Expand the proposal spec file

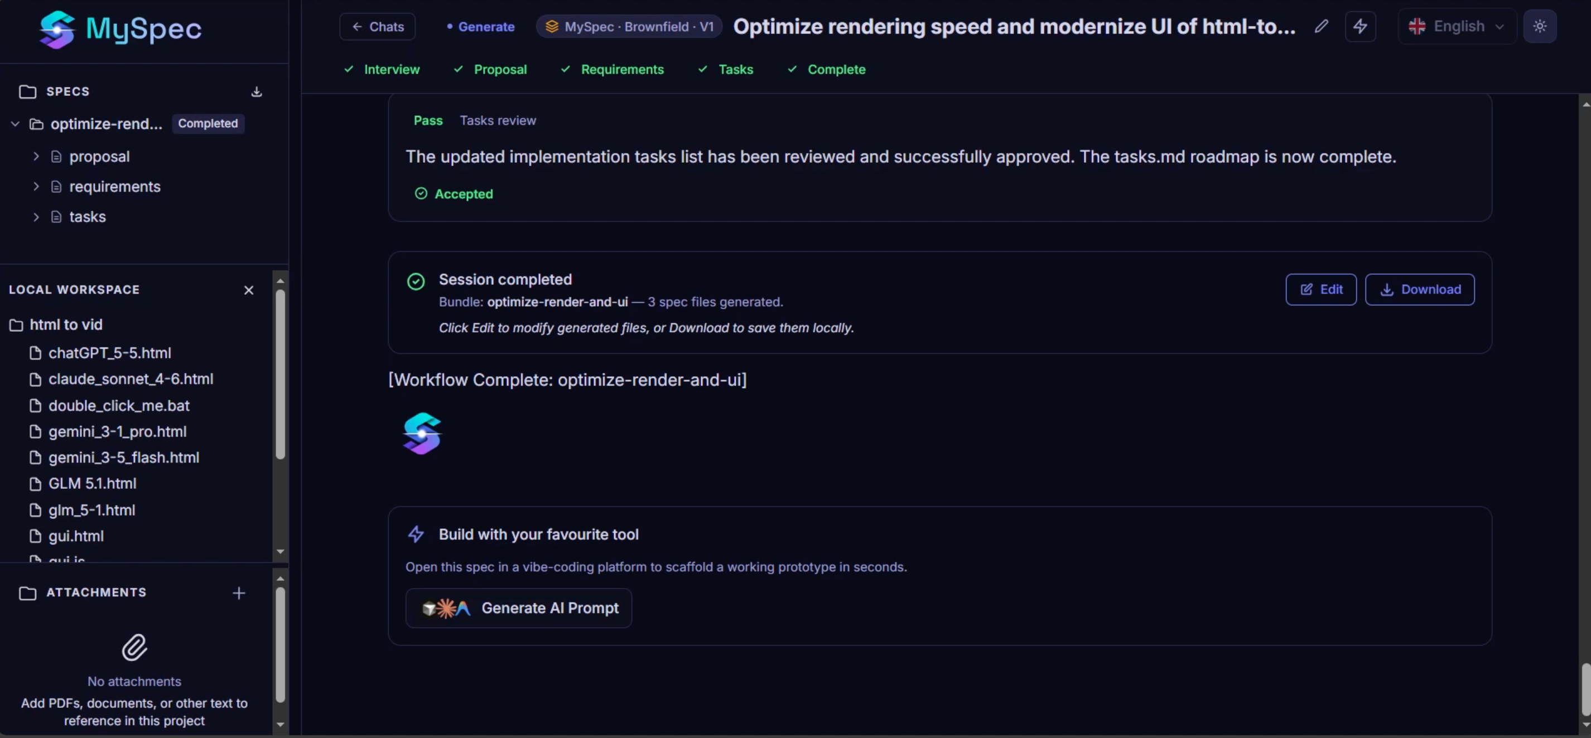[x=36, y=156]
